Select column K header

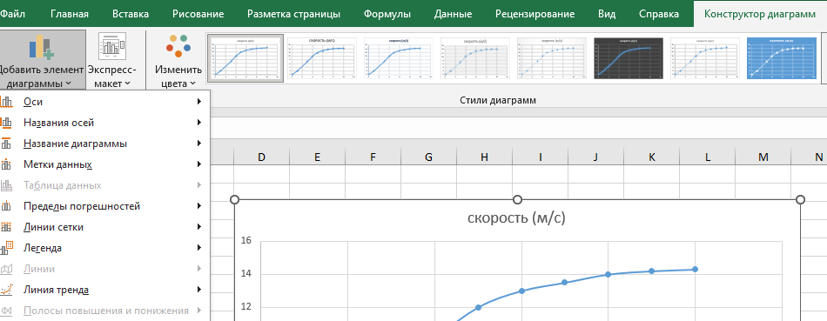click(651, 157)
